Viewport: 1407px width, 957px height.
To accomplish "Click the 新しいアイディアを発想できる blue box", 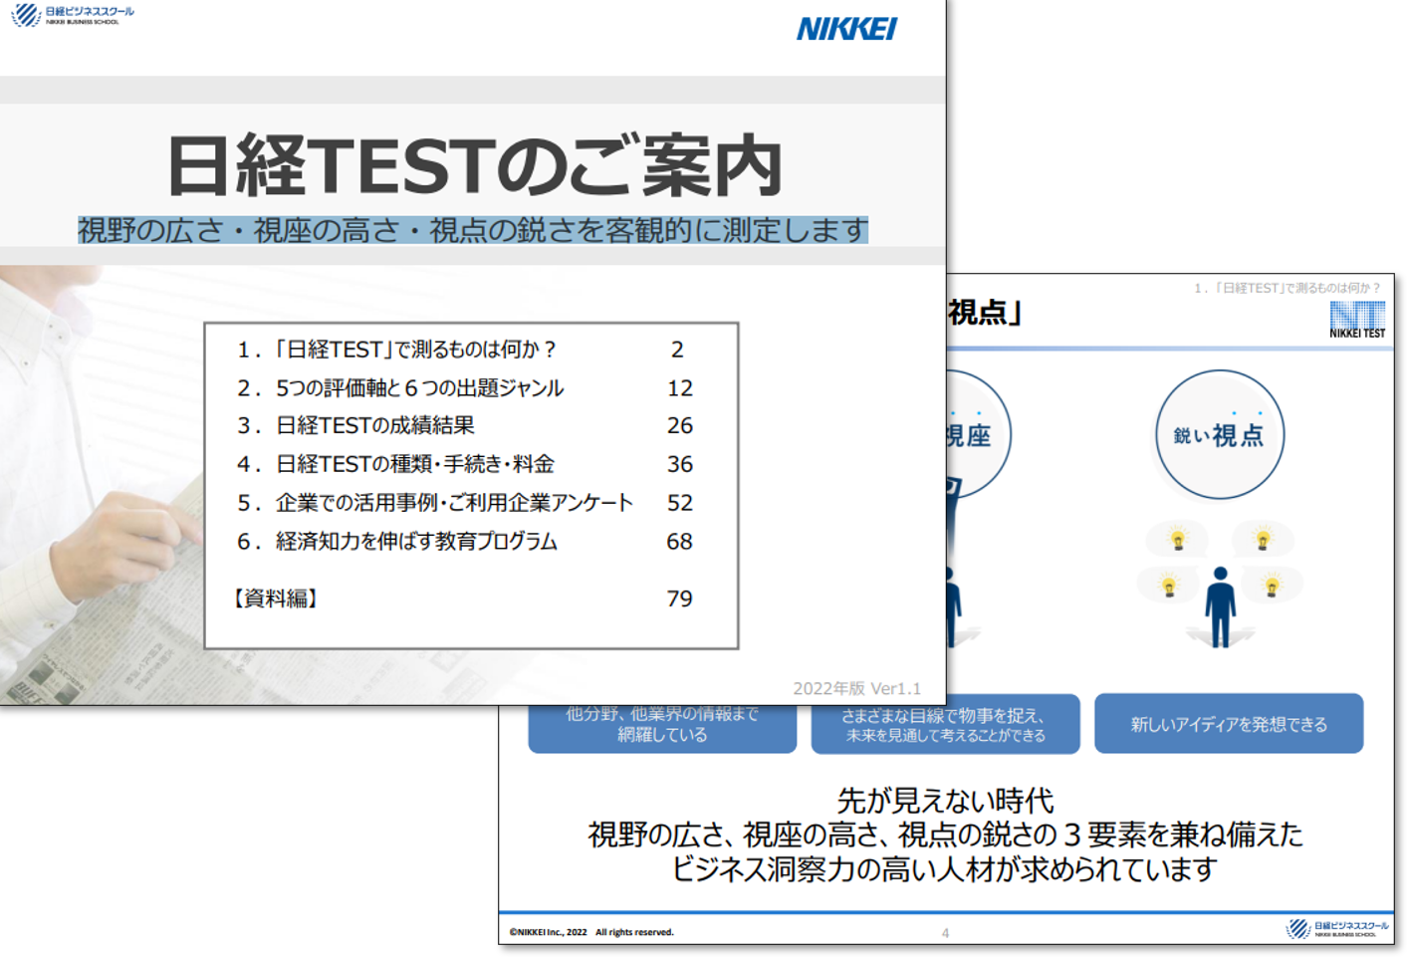I will 1229,724.
